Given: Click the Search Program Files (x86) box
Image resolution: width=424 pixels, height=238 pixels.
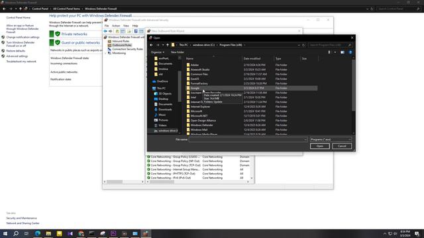Looking at the screenshot, I should click(330, 45).
